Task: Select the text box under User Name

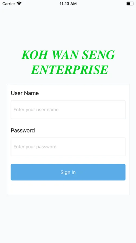Action: (x=68, y=110)
